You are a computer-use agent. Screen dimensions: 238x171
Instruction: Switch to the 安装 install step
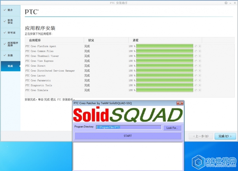(11, 55)
